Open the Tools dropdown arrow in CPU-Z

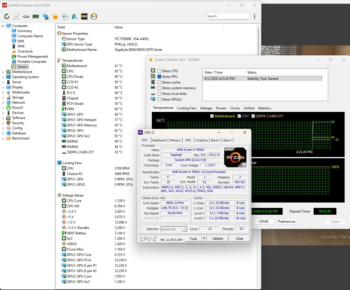(x=204, y=239)
